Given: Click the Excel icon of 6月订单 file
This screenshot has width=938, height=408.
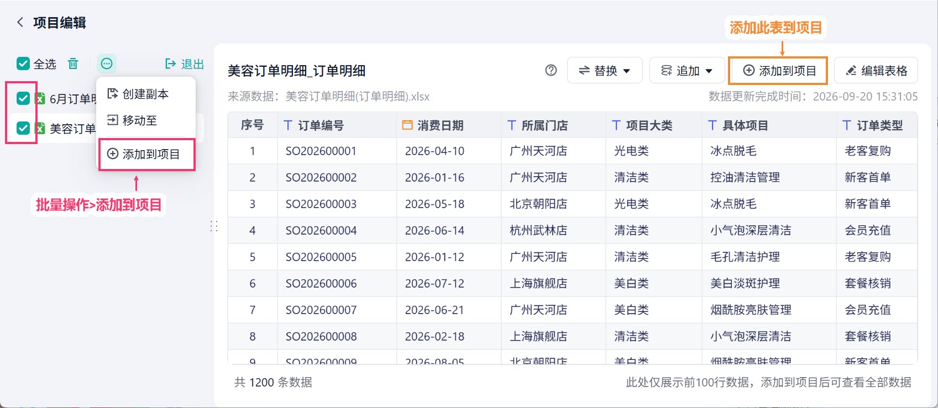Looking at the screenshot, I should click(40, 99).
